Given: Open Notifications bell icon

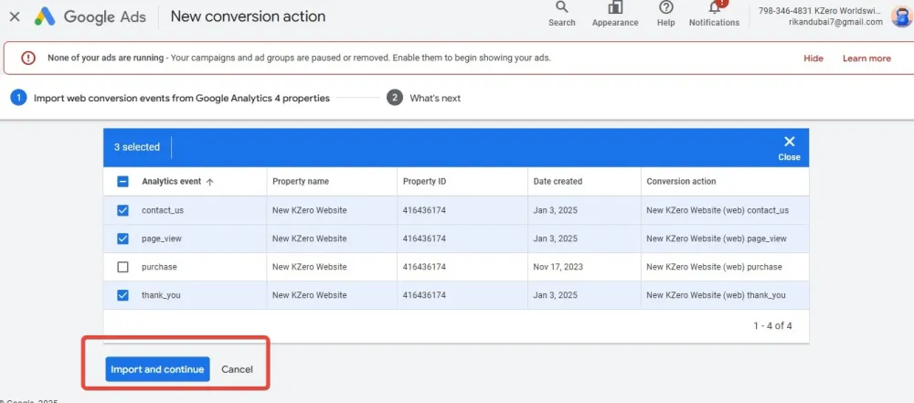Looking at the screenshot, I should point(714,7).
